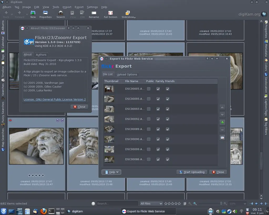This screenshot has width=269, height=215.
Task: Click the thumbnail zoom slider
Action: pos(210,204)
